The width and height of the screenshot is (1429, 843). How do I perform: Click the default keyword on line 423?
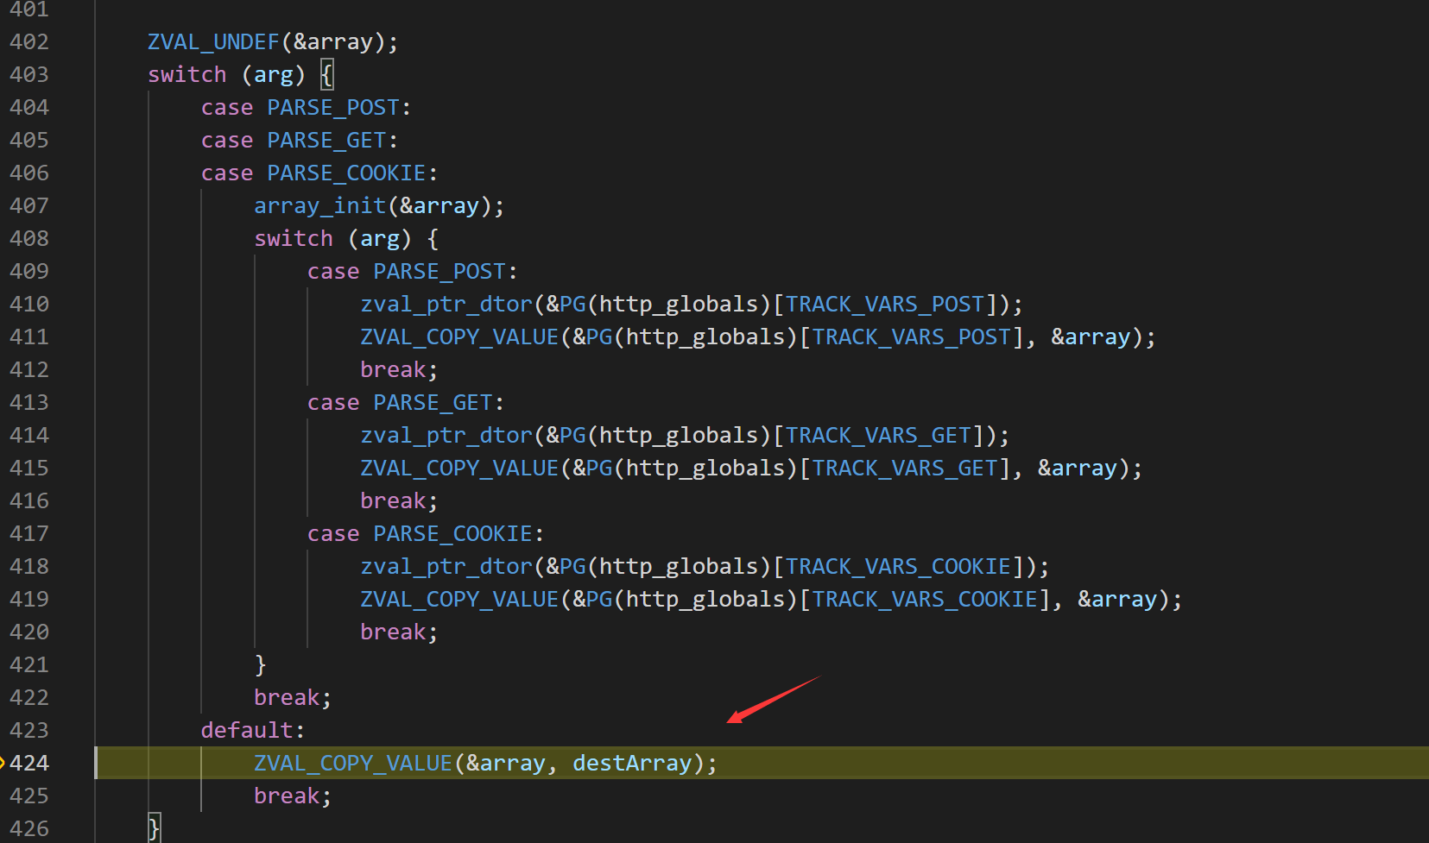[247, 730]
